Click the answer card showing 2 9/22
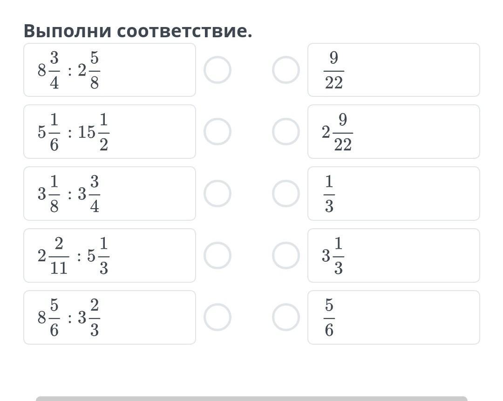The width and height of the screenshot is (503, 401). 394,131
